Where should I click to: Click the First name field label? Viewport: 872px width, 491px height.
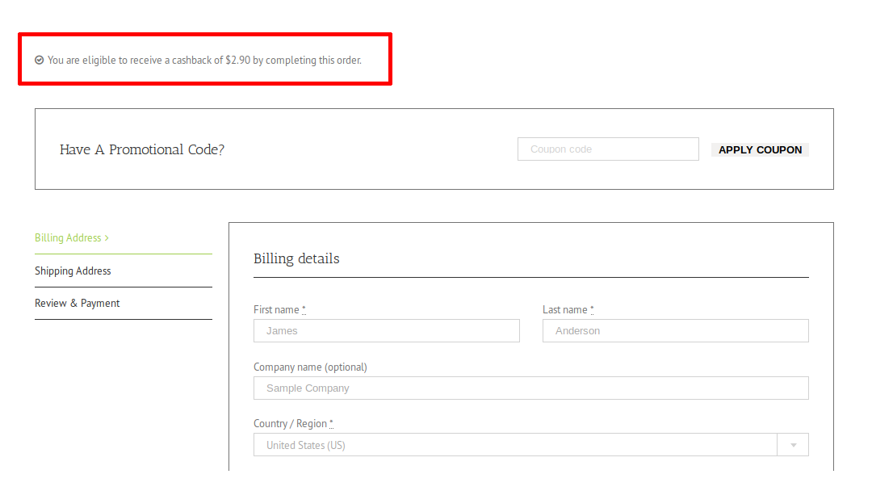pos(276,310)
